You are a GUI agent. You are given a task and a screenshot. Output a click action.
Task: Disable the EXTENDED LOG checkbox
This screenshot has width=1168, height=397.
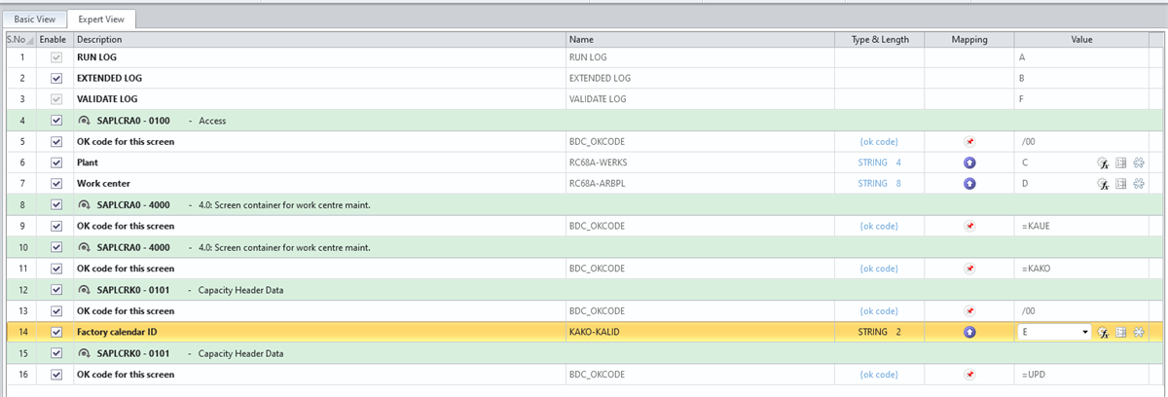click(x=55, y=78)
